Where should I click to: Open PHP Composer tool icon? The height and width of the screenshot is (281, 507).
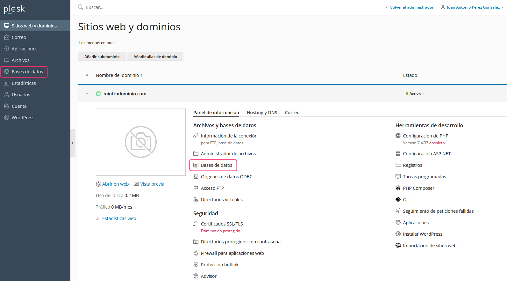[x=398, y=188]
